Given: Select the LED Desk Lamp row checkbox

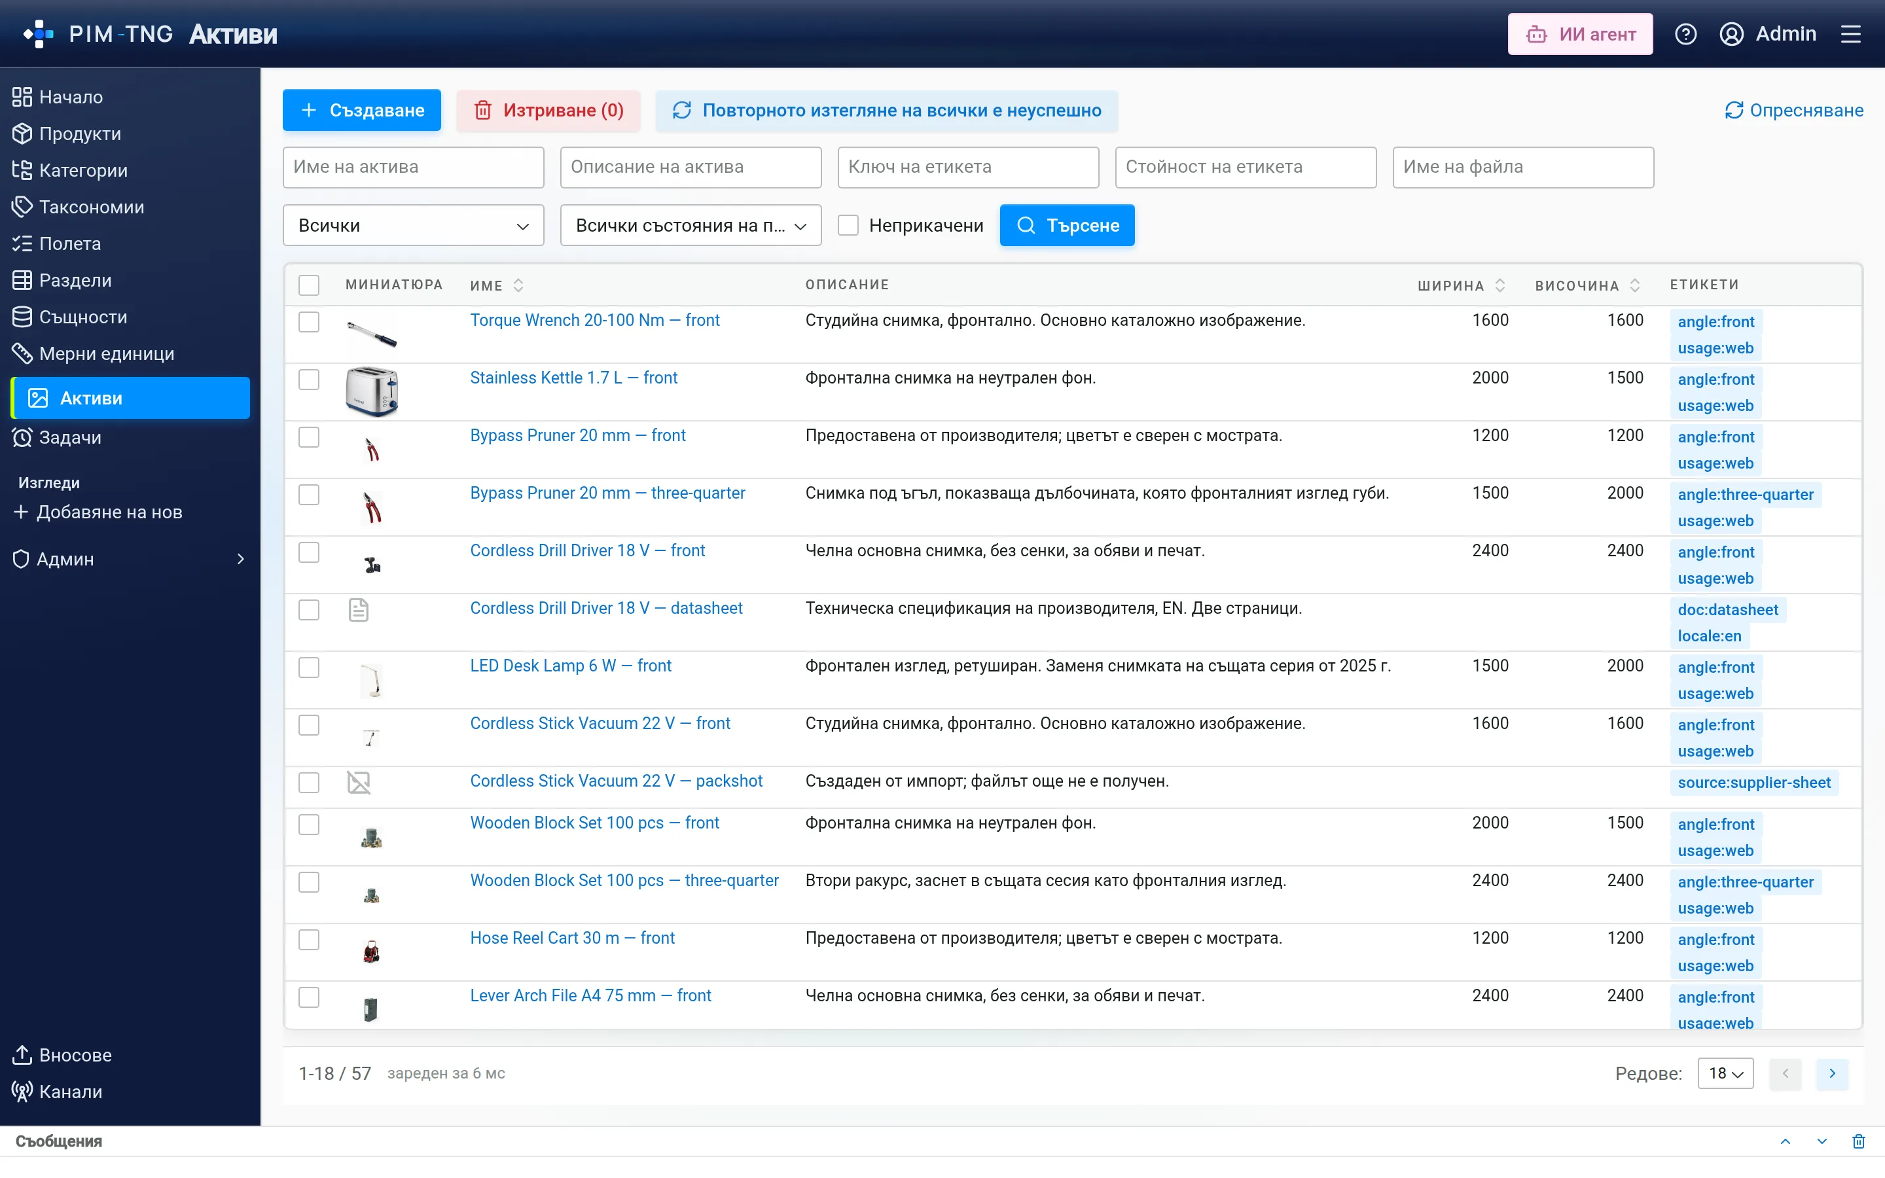Looking at the screenshot, I should 309,668.
